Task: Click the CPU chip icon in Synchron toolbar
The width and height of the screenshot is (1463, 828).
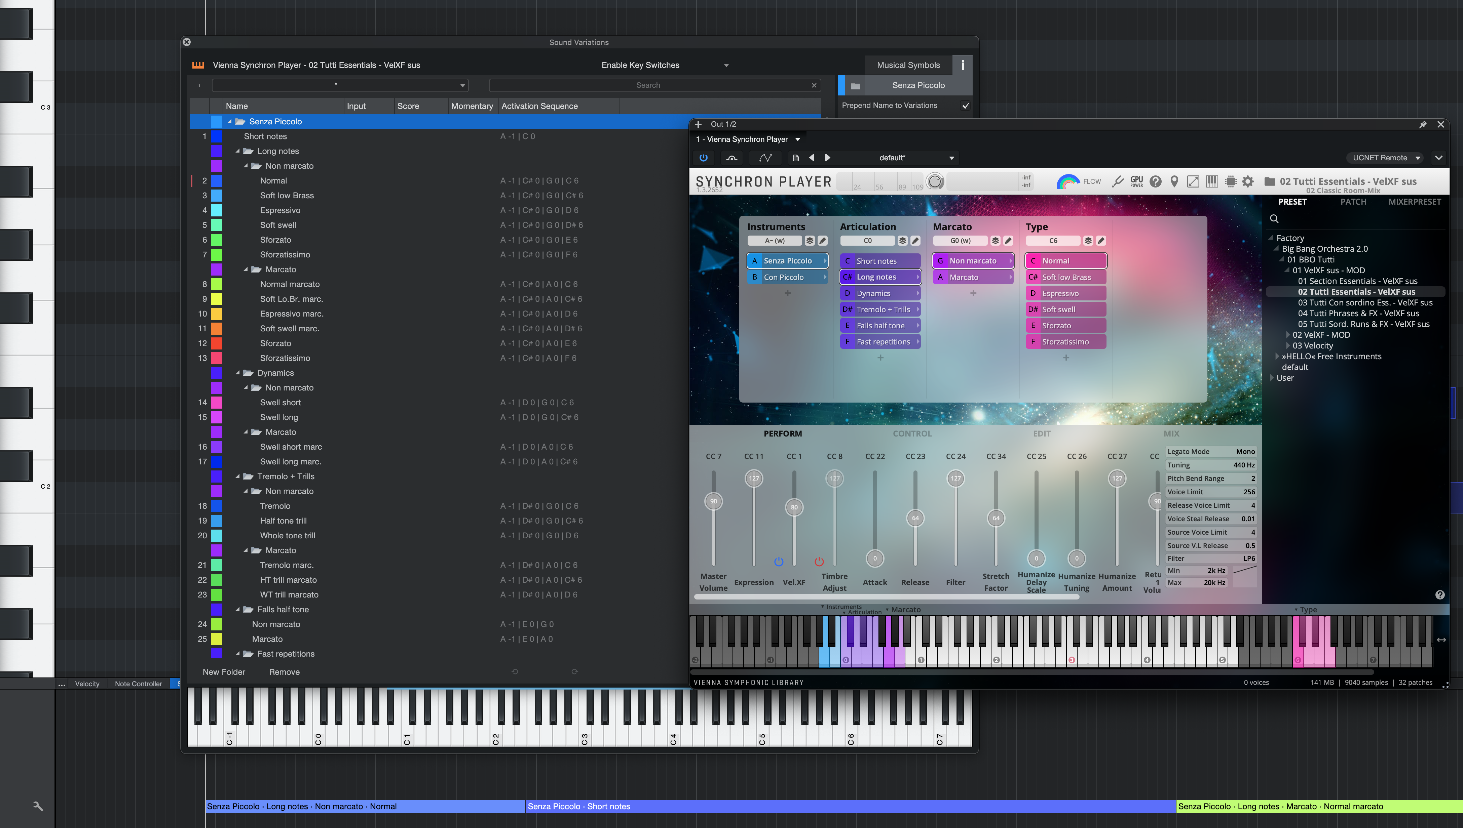Action: click(1230, 181)
